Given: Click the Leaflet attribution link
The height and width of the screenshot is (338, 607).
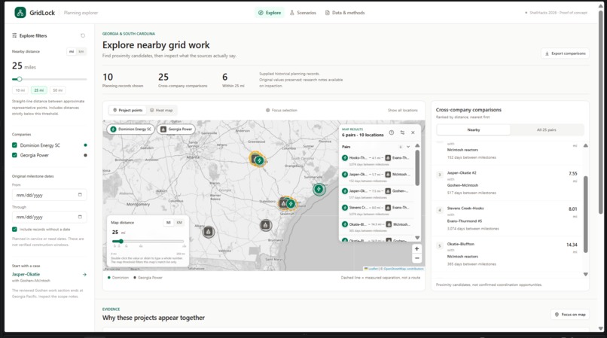Looking at the screenshot, I should point(373,269).
